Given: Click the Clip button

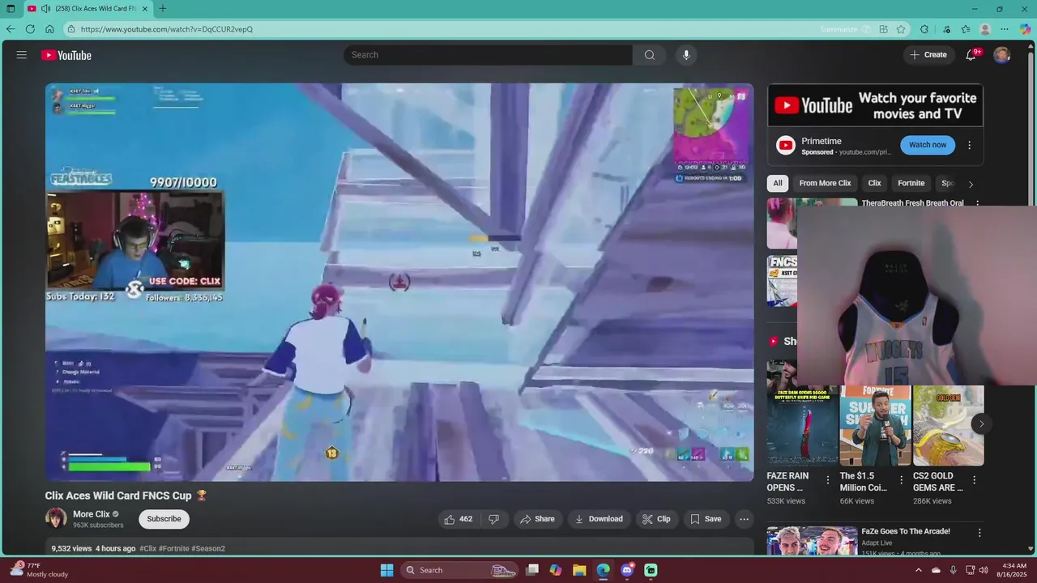Looking at the screenshot, I should [656, 519].
